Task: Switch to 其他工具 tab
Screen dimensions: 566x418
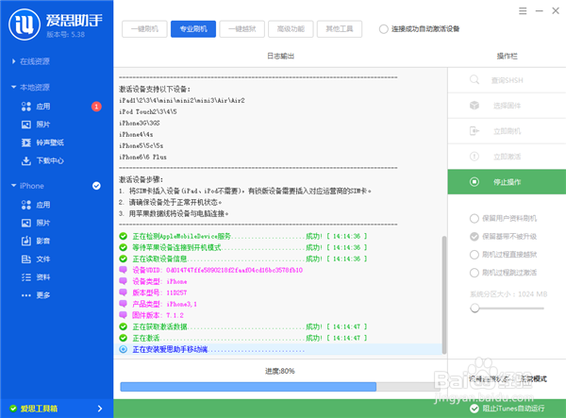Action: [x=340, y=29]
